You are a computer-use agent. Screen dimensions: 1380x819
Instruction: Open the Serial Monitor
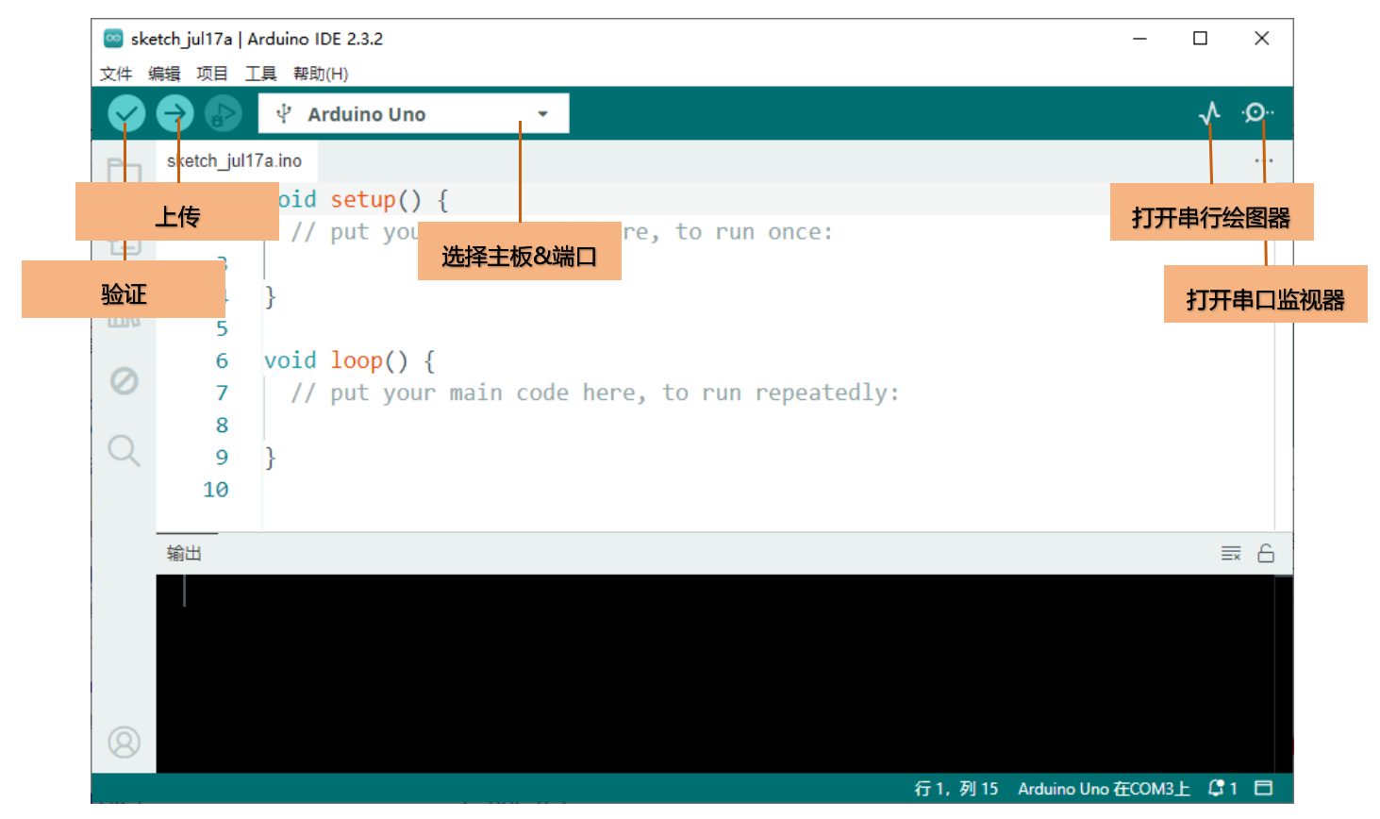coord(1257,113)
